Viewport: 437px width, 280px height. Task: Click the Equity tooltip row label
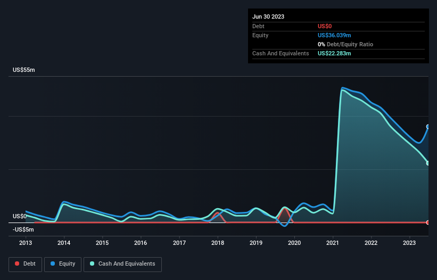pos(260,35)
